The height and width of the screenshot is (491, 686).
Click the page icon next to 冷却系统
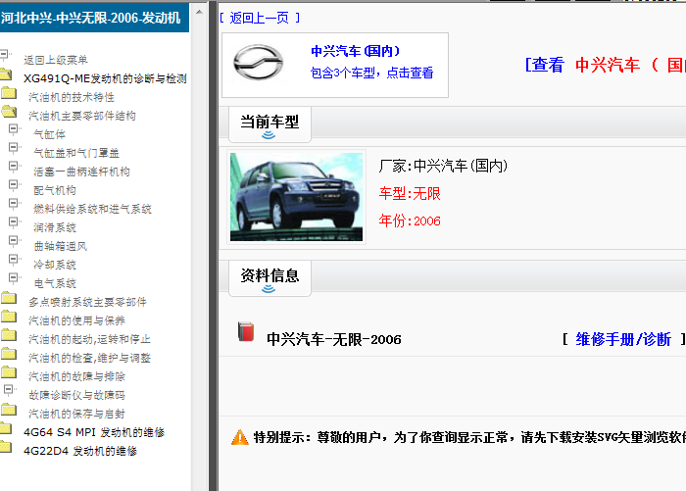tap(15, 260)
